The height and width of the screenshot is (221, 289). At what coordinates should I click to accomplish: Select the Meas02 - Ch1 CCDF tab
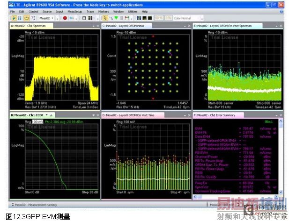pyautogui.click(x=27, y=115)
